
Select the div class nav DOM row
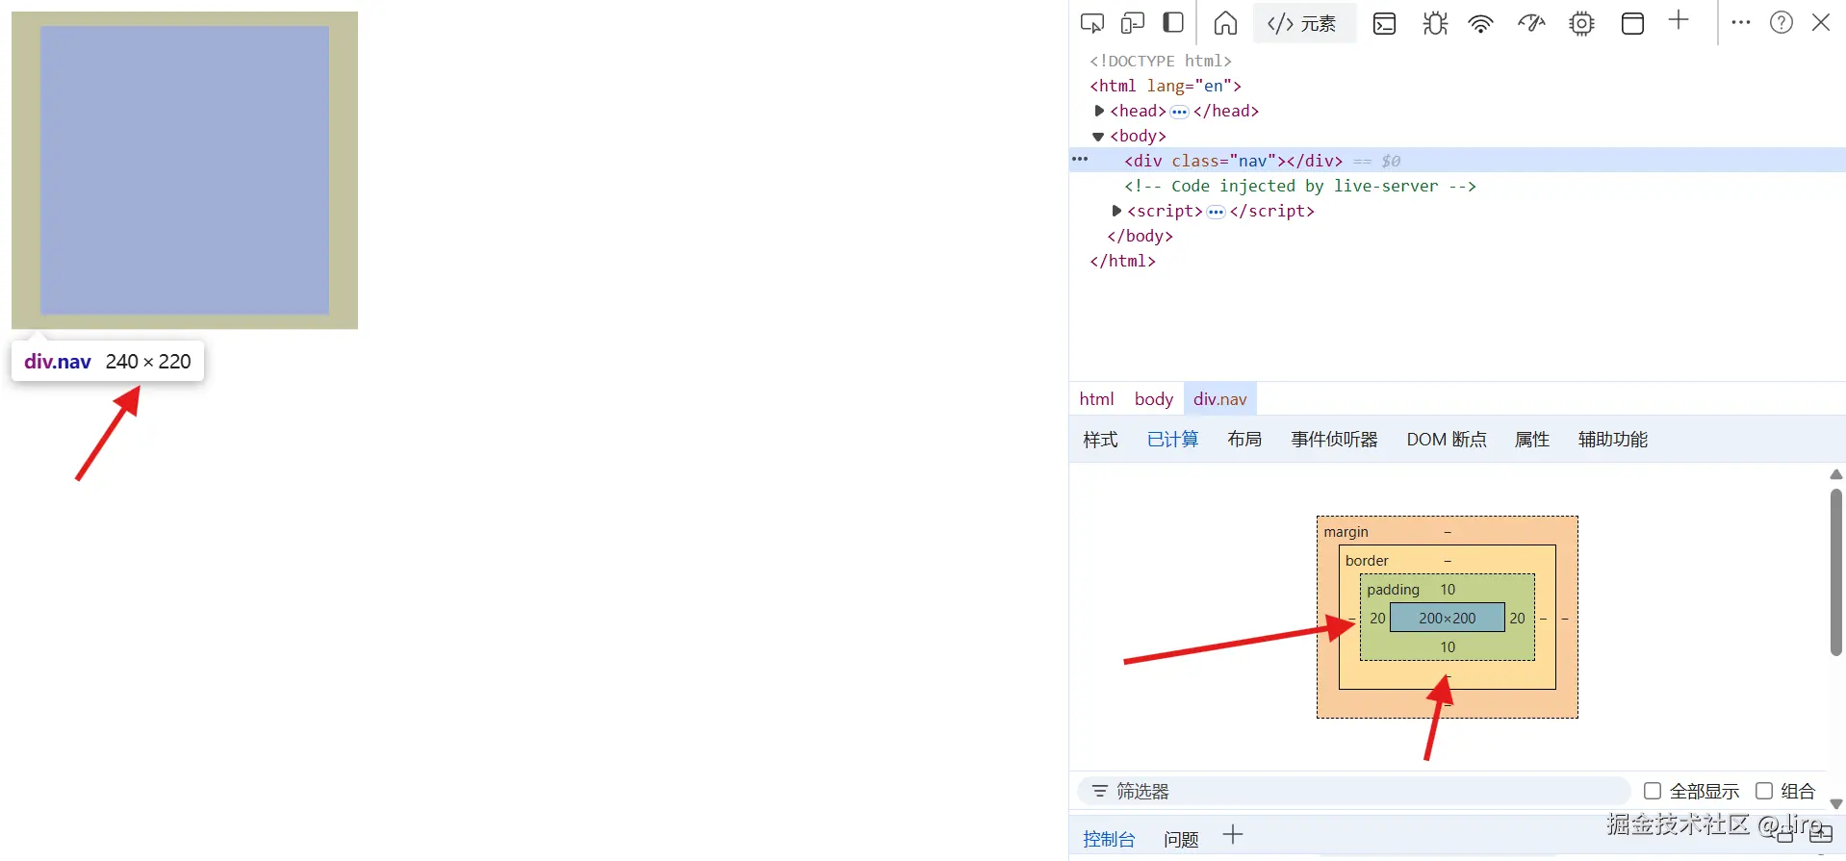tap(1457, 161)
